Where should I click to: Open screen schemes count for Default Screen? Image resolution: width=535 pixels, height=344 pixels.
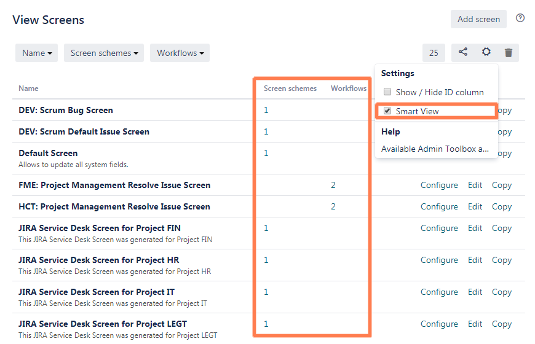[x=266, y=153]
